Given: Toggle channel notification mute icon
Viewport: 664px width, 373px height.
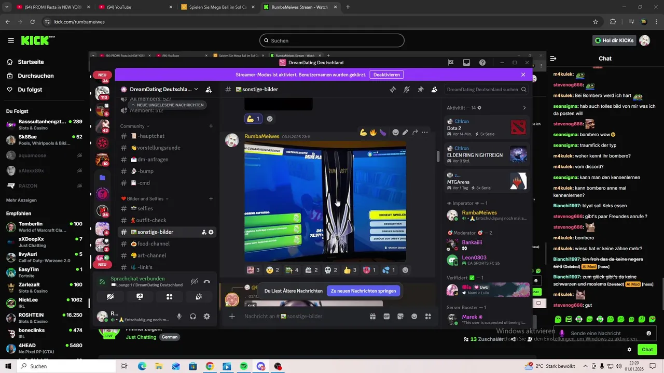Looking at the screenshot, I should click(x=407, y=90).
